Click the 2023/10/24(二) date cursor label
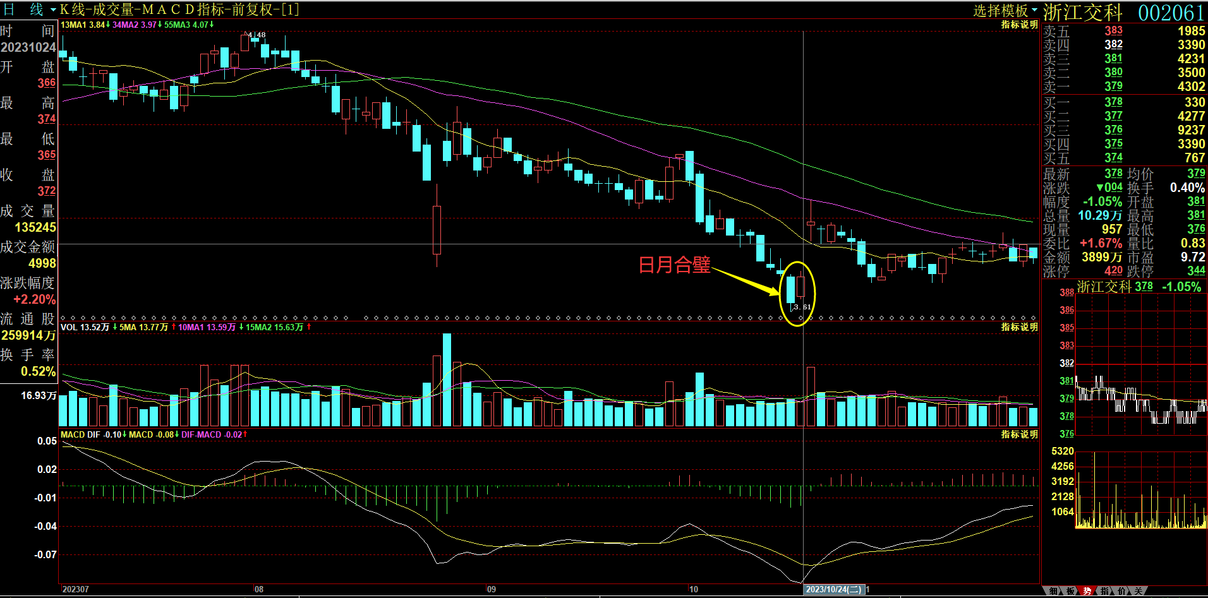Viewport: 1208px width, 598px height. click(x=833, y=589)
